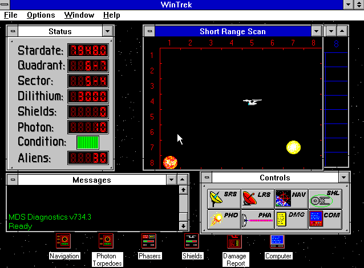
Task: Open the WinTrek main window control menu
Action: tap(5, 5)
